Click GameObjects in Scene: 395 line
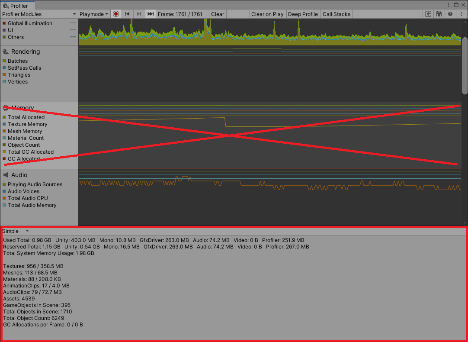 [37, 305]
